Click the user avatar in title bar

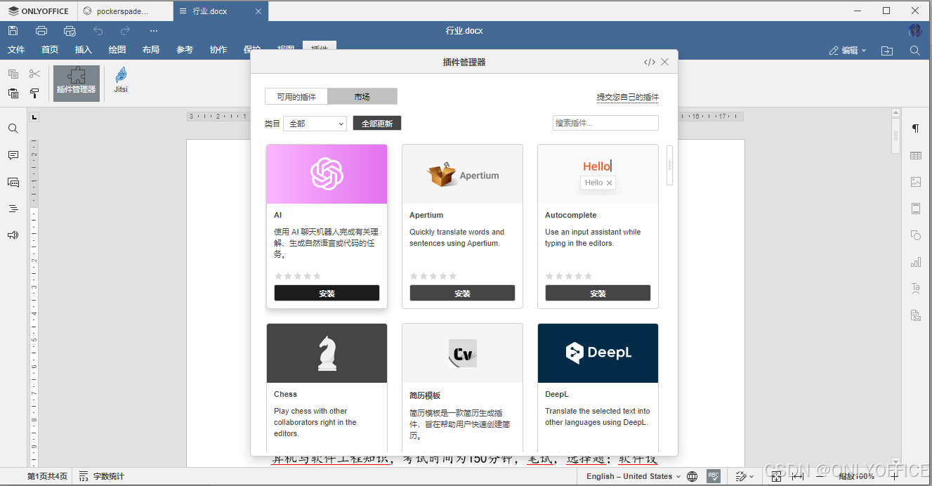914,31
